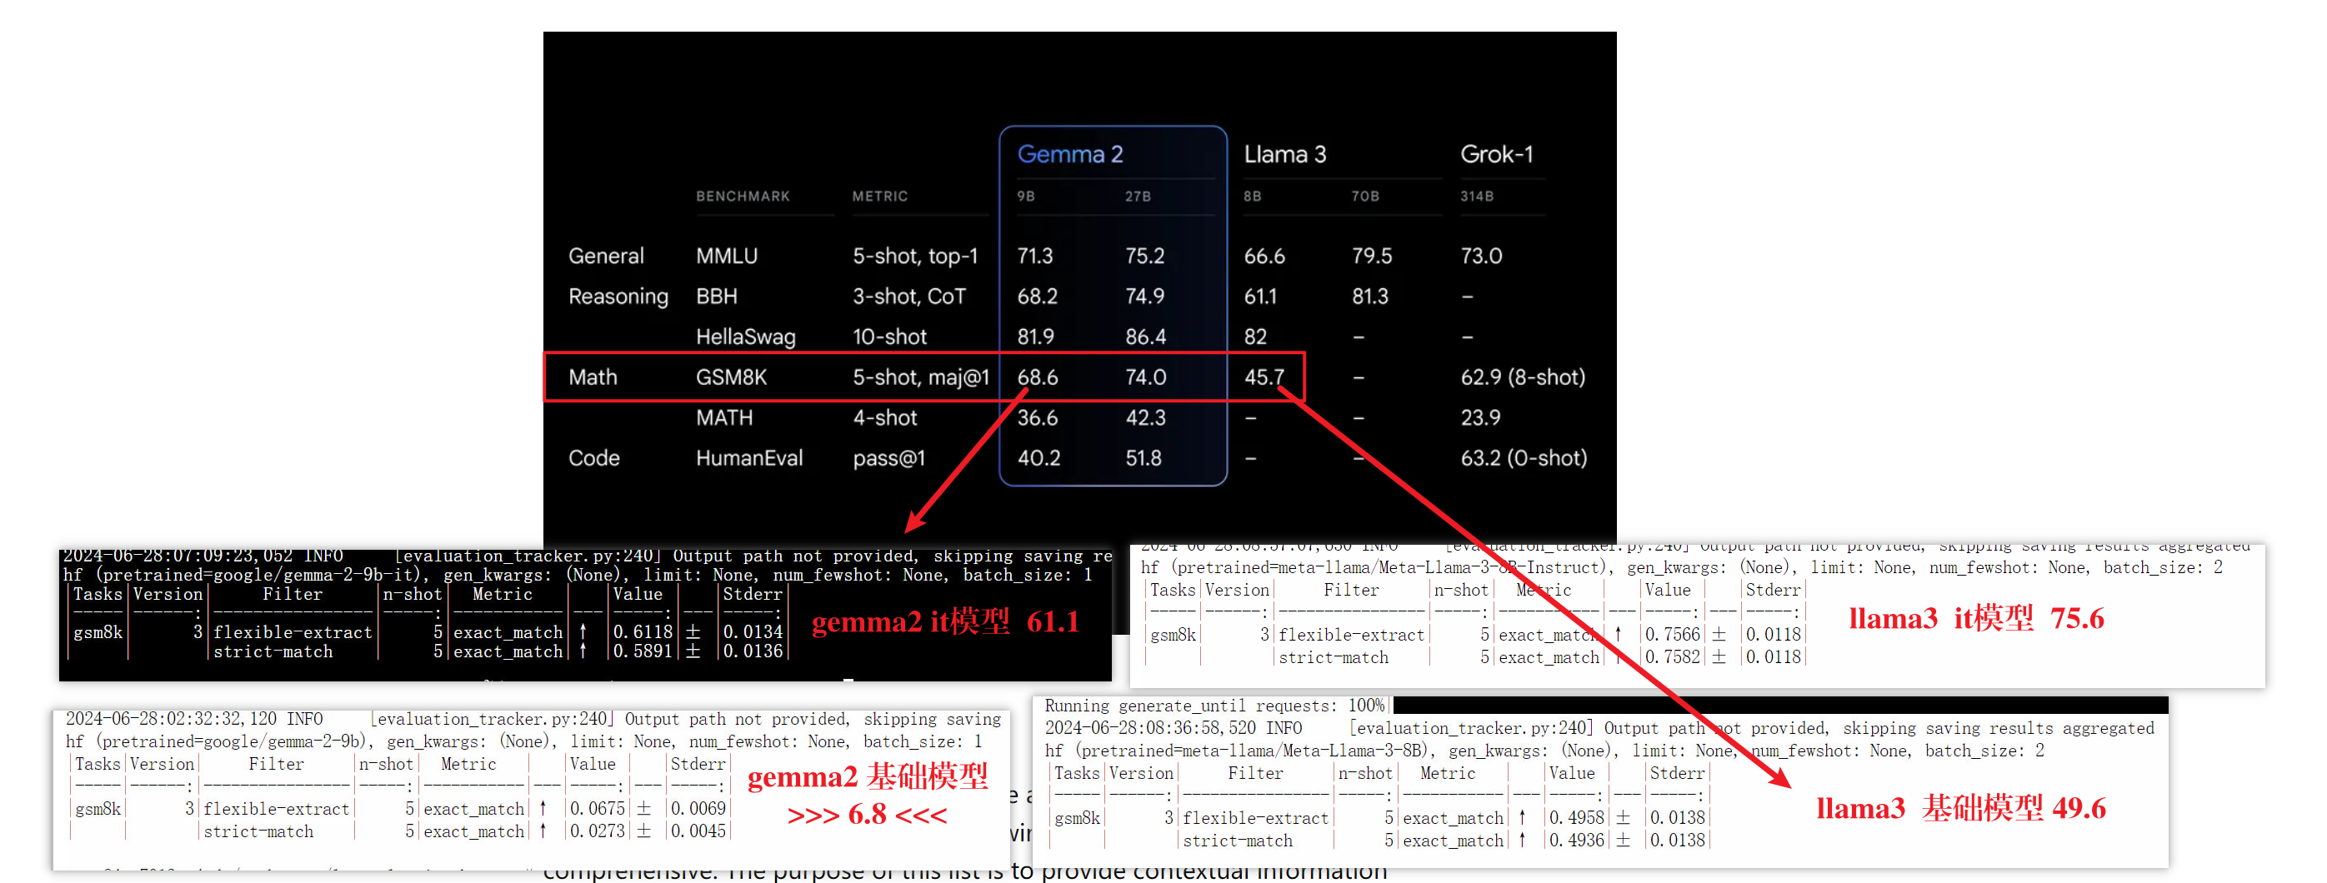
Task: Click the red 'llama3 it模型 75.6' annotation
Action: (1975, 618)
